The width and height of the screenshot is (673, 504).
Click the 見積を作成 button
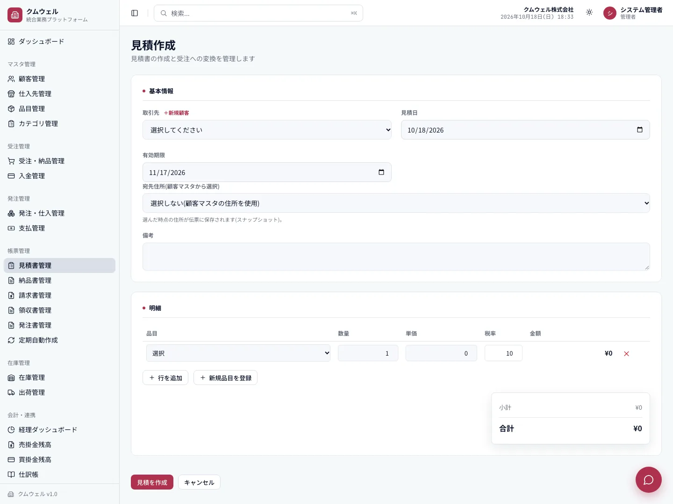point(152,482)
